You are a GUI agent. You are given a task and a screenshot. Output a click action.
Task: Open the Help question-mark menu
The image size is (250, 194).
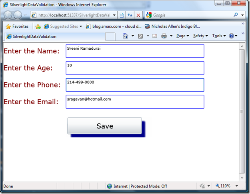(233, 36)
